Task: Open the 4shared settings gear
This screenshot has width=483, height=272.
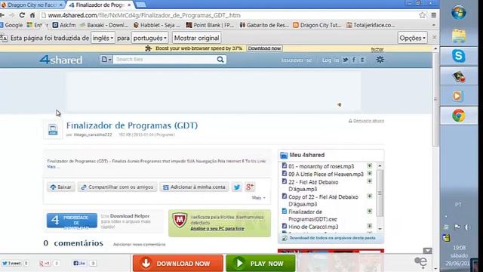Action: click(x=380, y=60)
